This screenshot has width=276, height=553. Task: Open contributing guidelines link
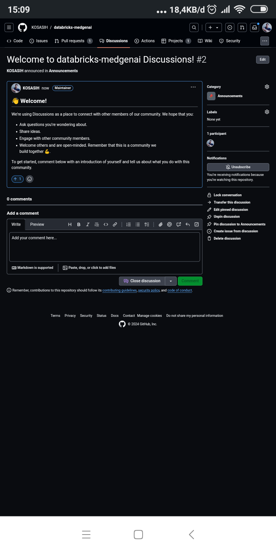pos(120,290)
